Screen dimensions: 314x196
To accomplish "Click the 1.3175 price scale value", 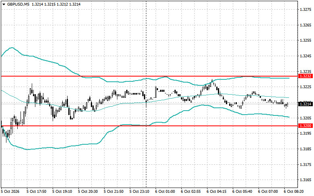I will pyautogui.click(x=306, y=164).
